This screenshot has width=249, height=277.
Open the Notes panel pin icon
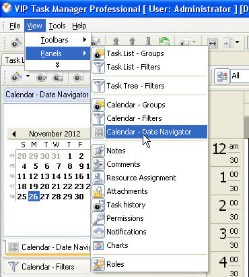[x=98, y=151]
